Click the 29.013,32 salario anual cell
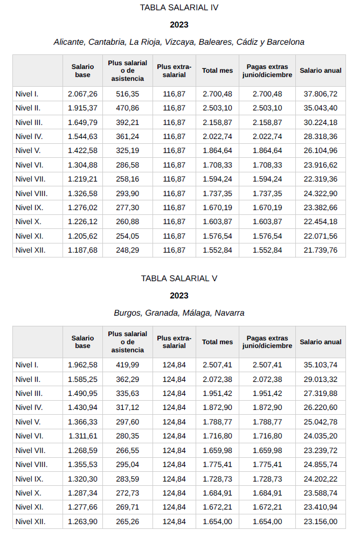The image size is (360, 537). pos(321,379)
